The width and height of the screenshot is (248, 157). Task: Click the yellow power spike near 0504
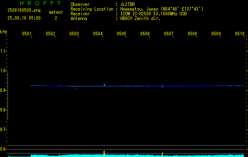point(104,153)
